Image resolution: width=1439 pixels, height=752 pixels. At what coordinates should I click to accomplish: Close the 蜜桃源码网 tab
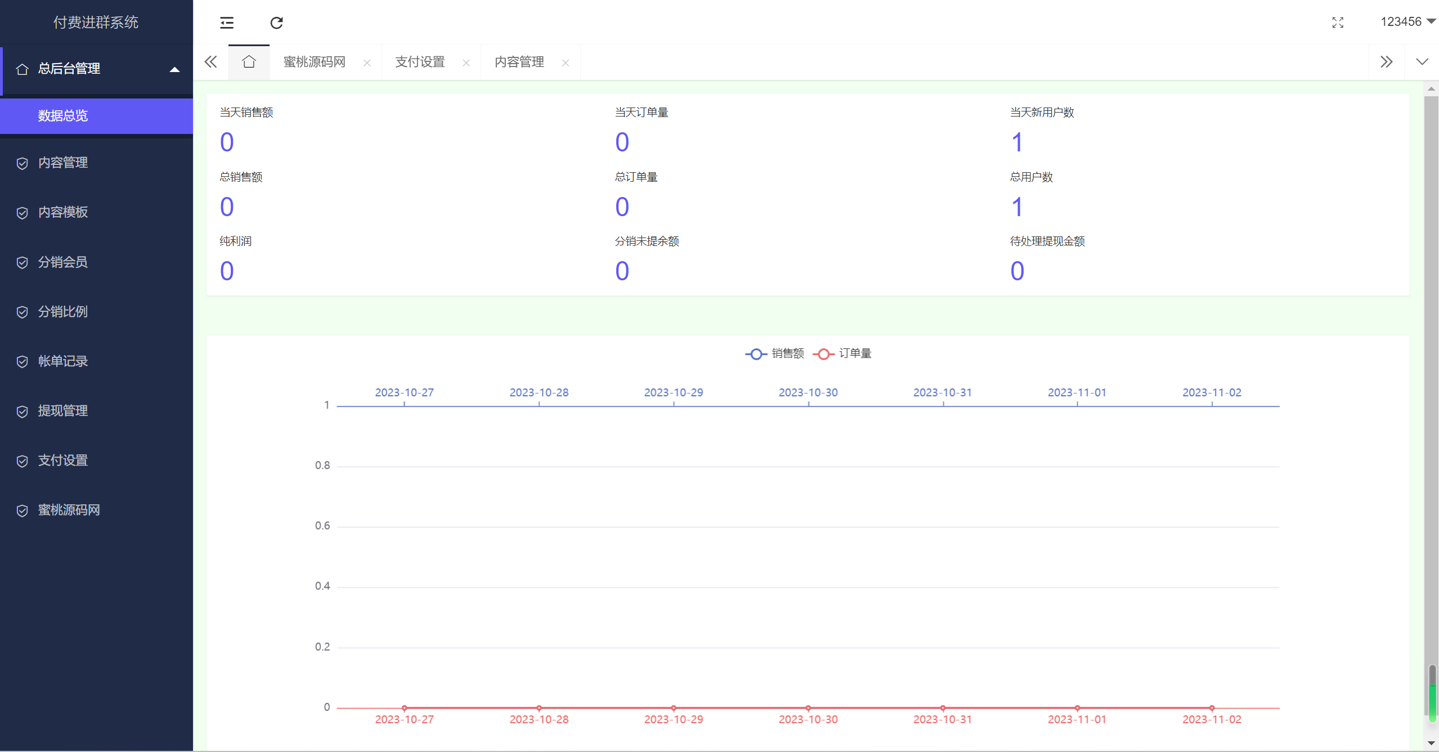click(x=367, y=63)
